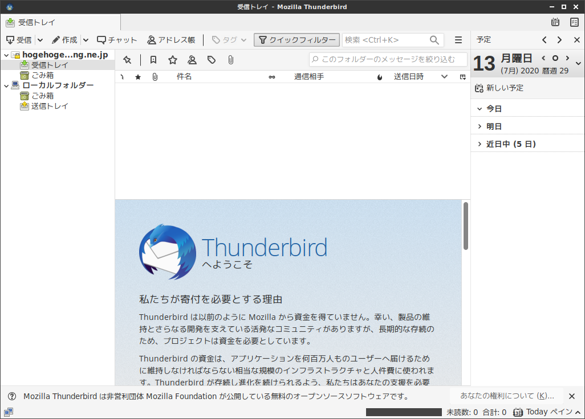Screen dimensions: 585x419
Task: Click the help icon in notification bar
Action: click(12, 396)
